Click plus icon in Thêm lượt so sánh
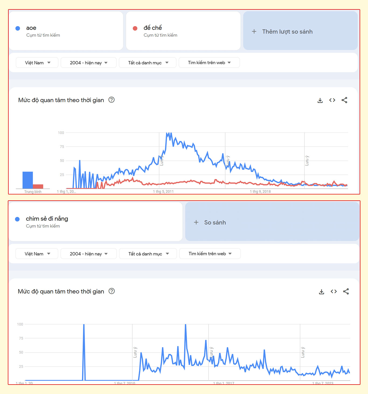Screen dimensions: 368x394 click(254, 32)
